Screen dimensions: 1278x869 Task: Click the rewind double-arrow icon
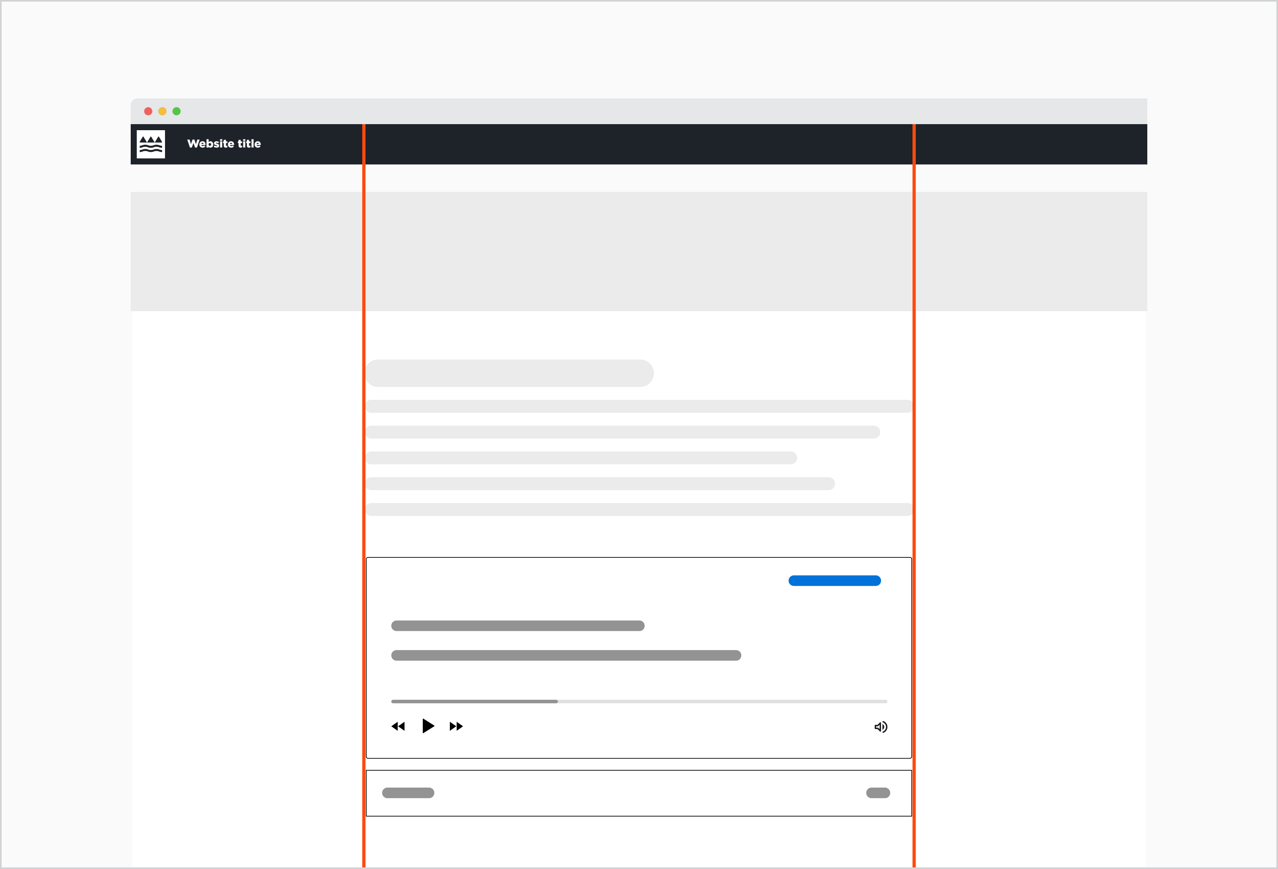(398, 726)
